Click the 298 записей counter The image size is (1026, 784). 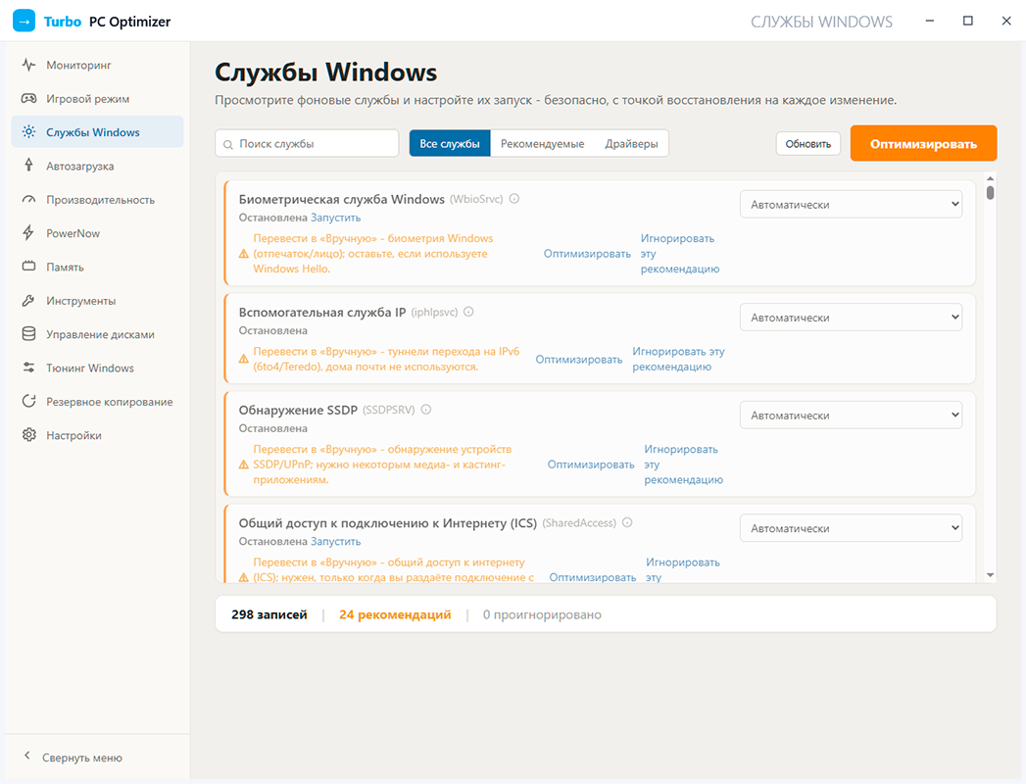coord(269,614)
